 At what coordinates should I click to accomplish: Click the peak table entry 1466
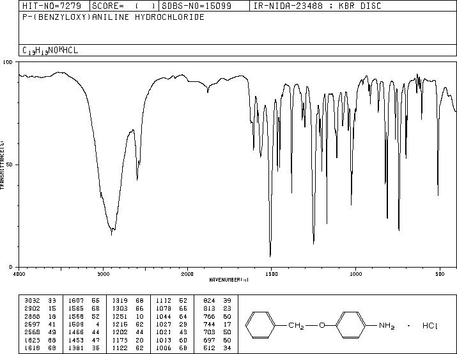tap(76, 332)
